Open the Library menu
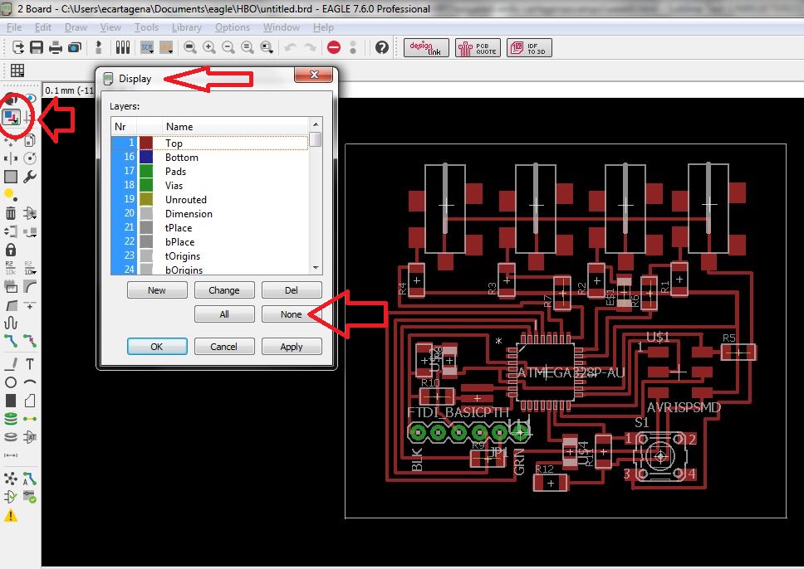The width and height of the screenshot is (804, 569). [186, 27]
